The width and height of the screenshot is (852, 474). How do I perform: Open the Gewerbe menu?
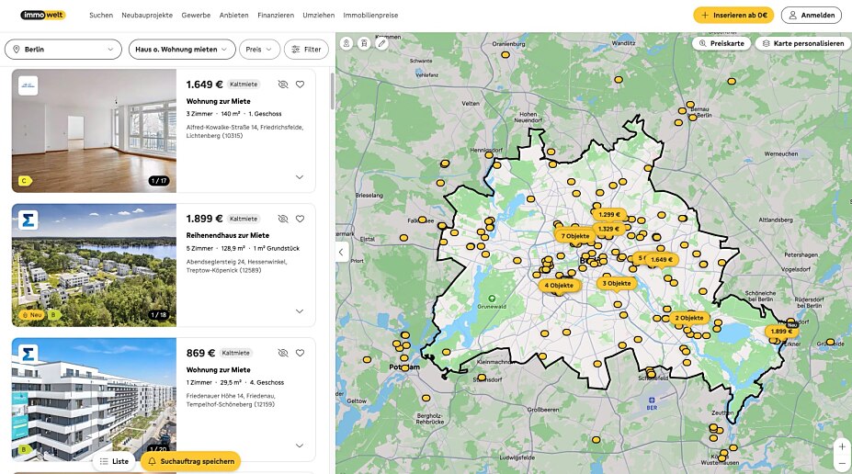[x=196, y=16]
